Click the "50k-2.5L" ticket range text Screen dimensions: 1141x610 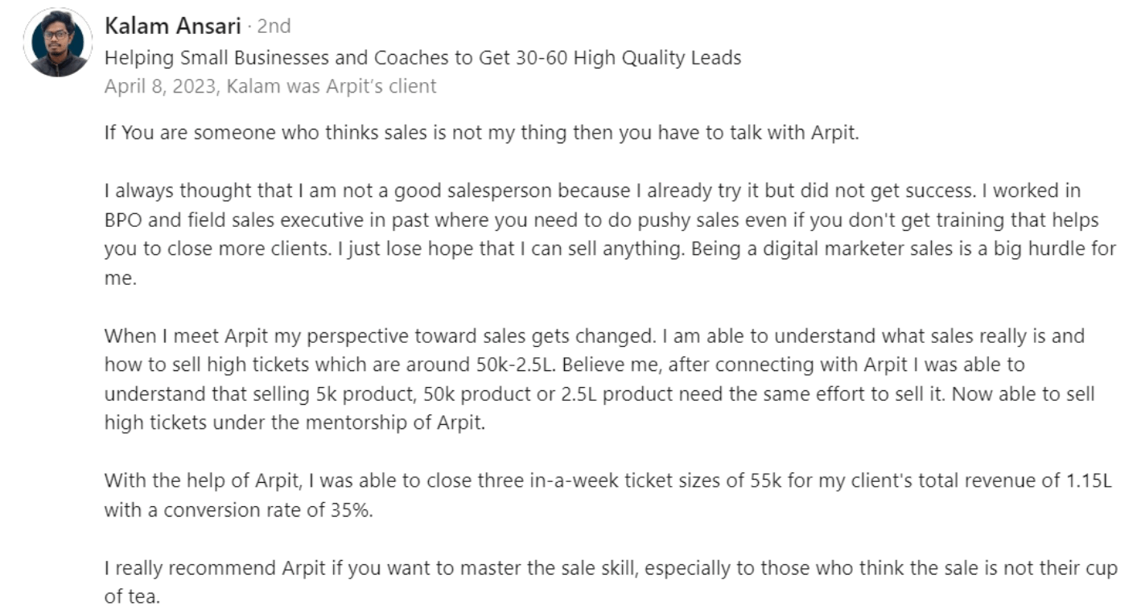pyautogui.click(x=513, y=364)
